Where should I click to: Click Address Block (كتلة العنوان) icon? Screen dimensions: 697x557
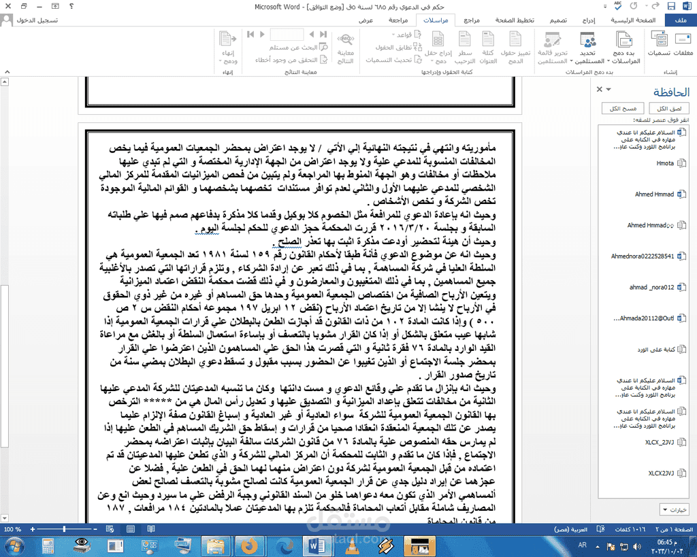488,47
